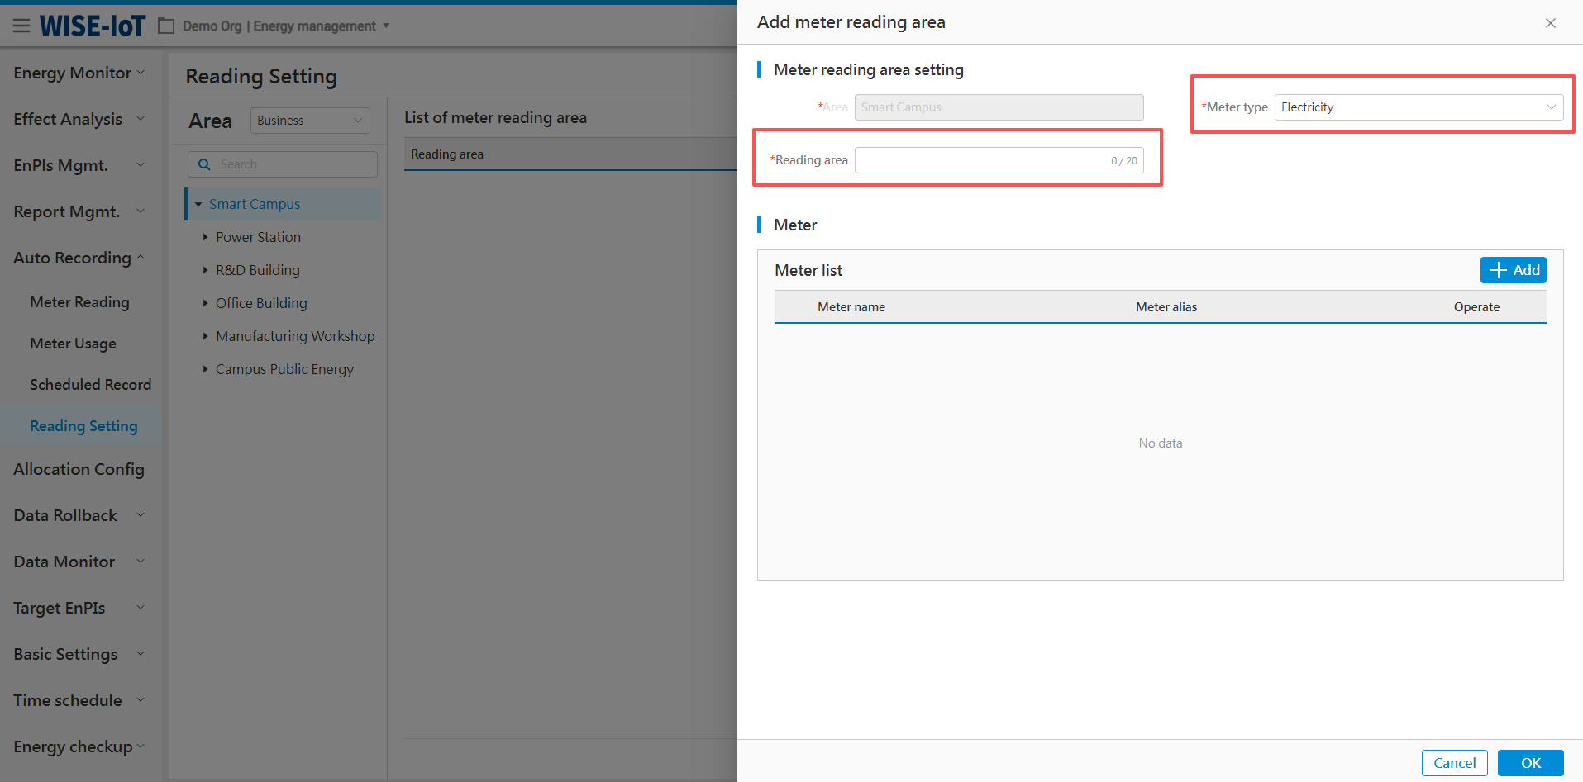
Task: Open the Area Business dropdown
Action: coord(309,121)
